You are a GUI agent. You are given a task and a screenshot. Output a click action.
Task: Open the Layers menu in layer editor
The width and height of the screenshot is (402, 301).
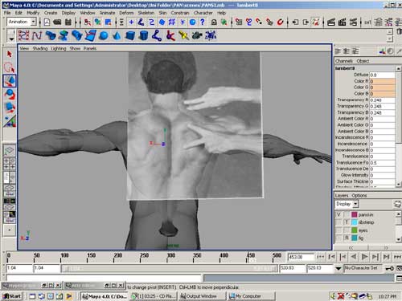[x=342, y=196]
